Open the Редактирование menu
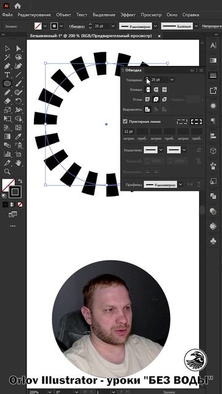Image resolution: width=222 pixels, height=394 pixels. click(34, 15)
